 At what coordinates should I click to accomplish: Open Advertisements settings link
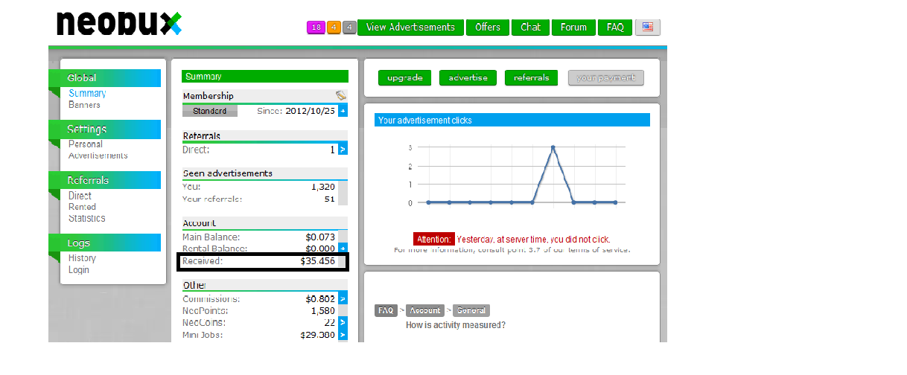tap(98, 156)
